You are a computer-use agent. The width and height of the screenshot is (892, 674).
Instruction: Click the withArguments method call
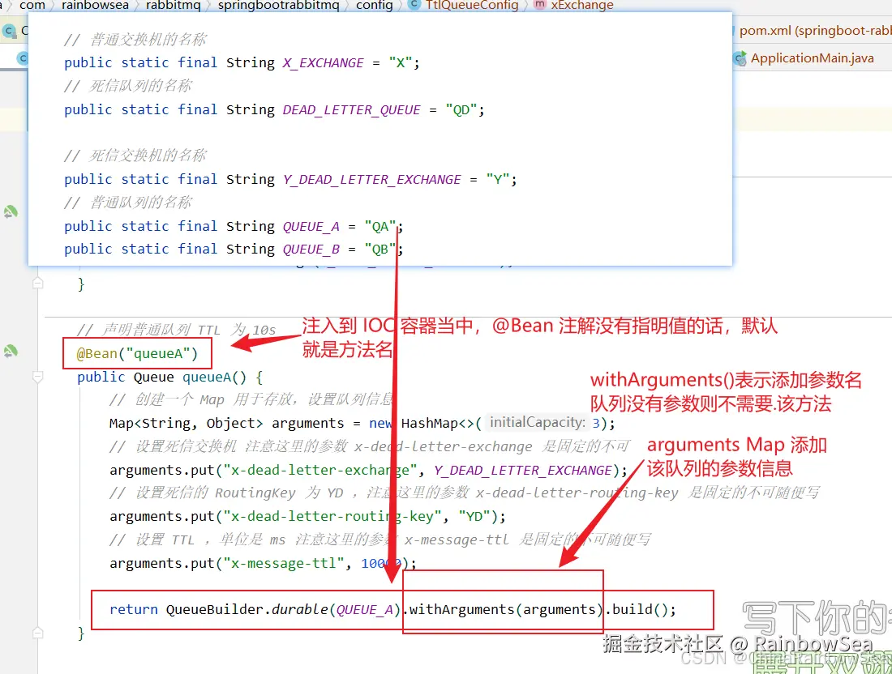click(x=462, y=609)
